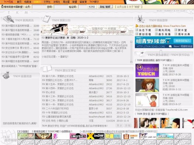Click the envelope icon on the 9405 news row

click(3, 53)
